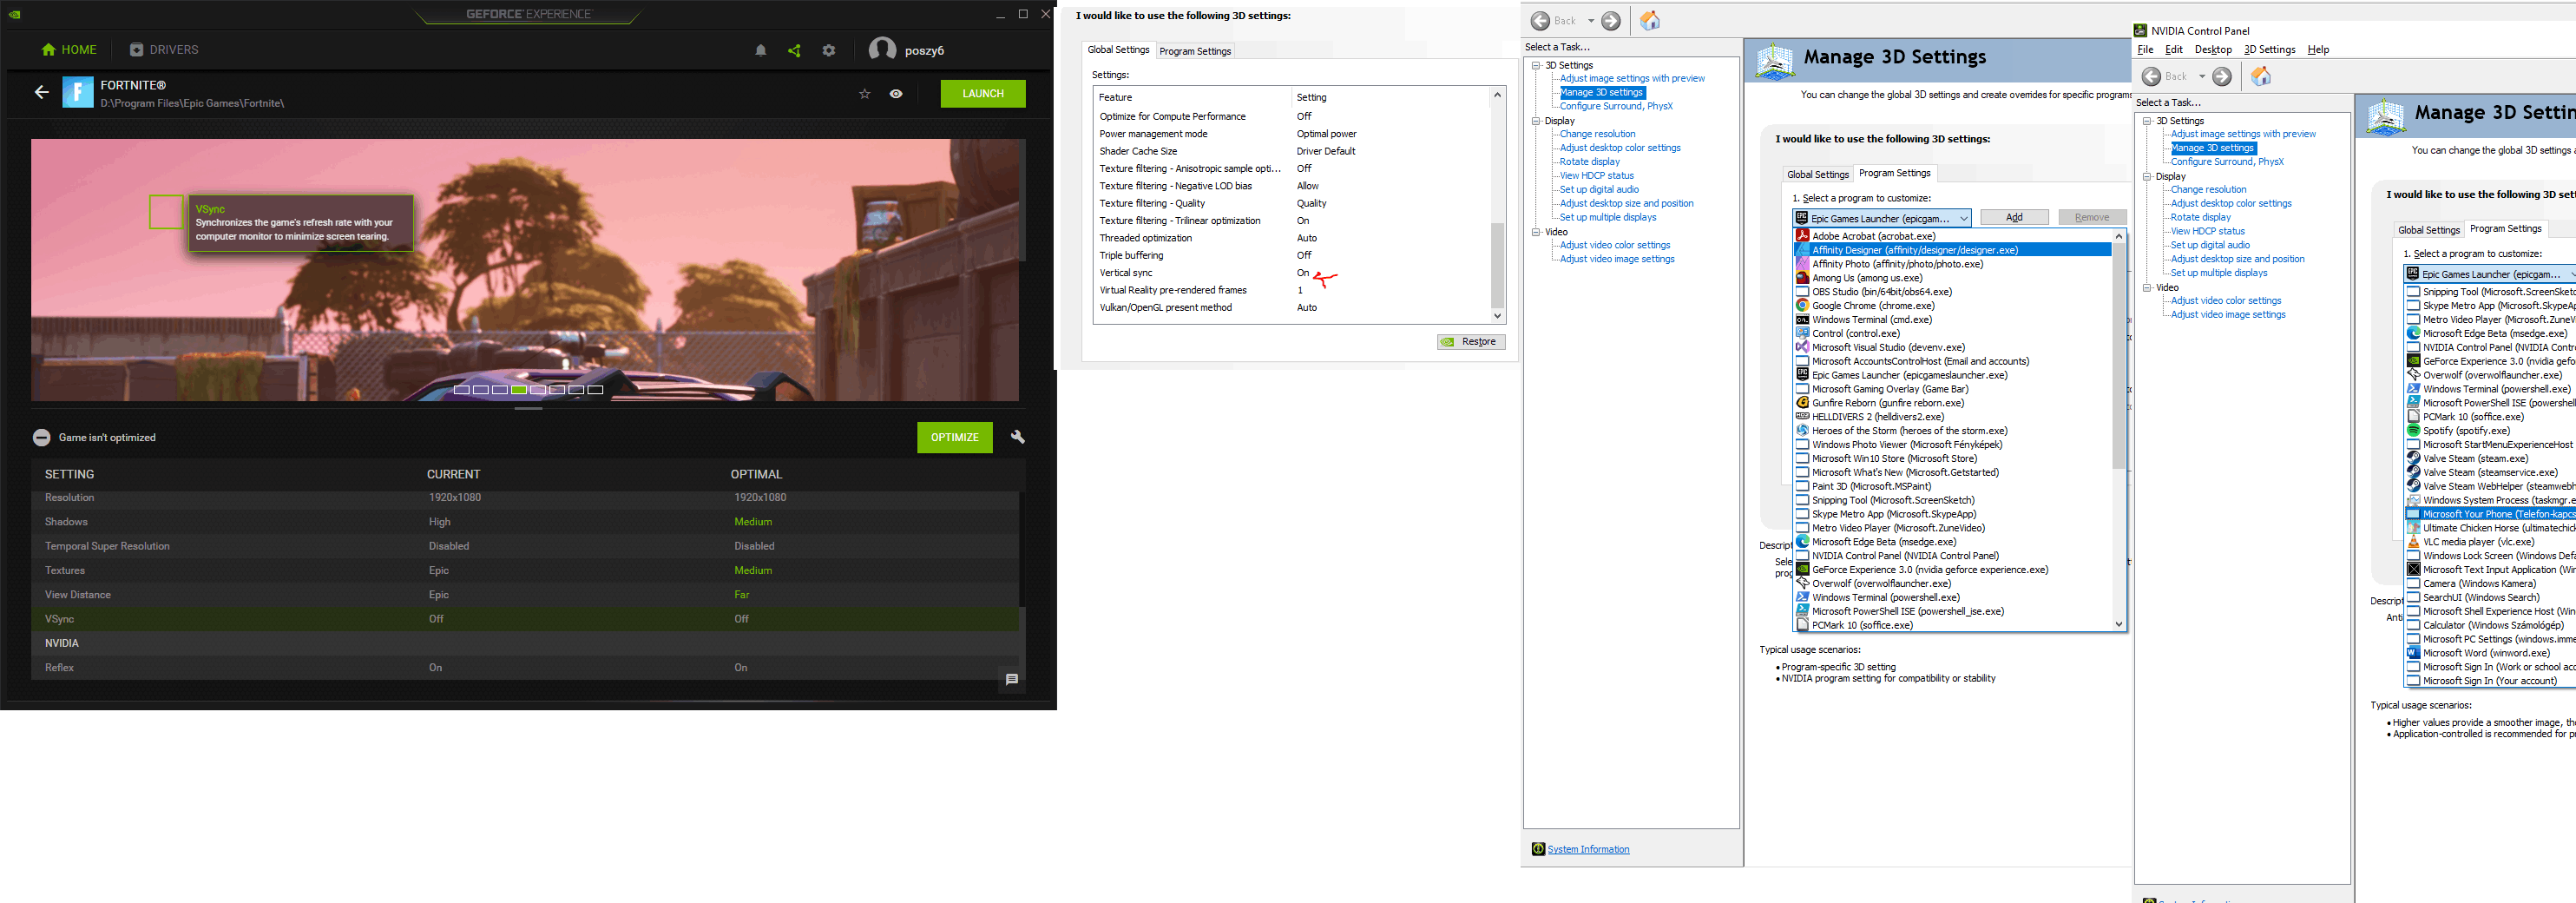The width and height of the screenshot is (2576, 903).
Task: Click the Restore button below the settings list
Action: pyautogui.click(x=1471, y=342)
